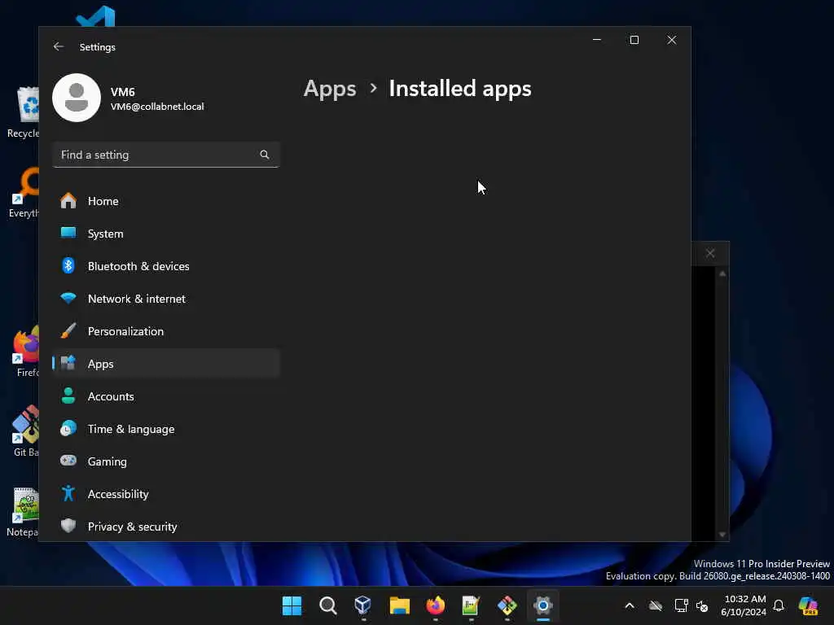Focus the Find a setting search box

click(x=166, y=155)
